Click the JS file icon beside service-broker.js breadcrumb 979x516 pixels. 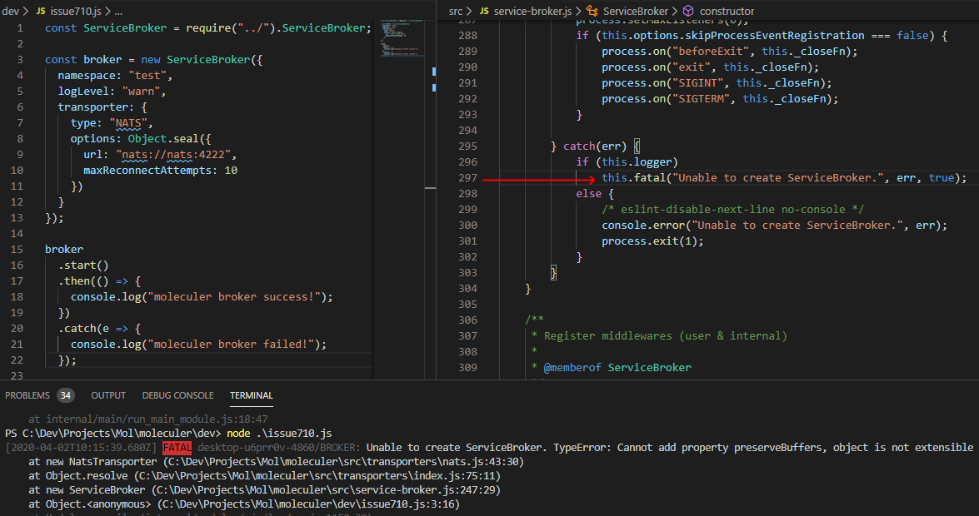(485, 11)
